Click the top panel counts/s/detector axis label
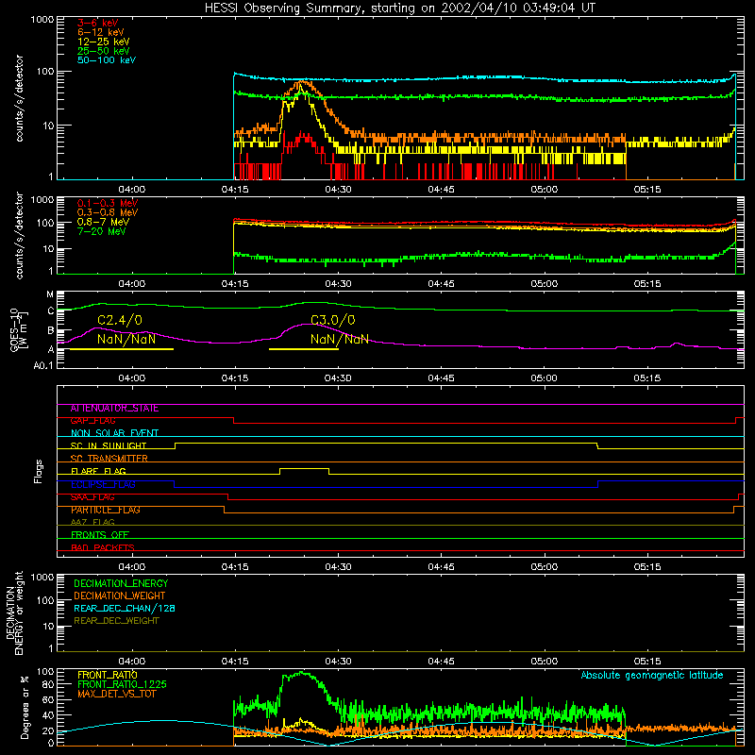 click(19, 98)
